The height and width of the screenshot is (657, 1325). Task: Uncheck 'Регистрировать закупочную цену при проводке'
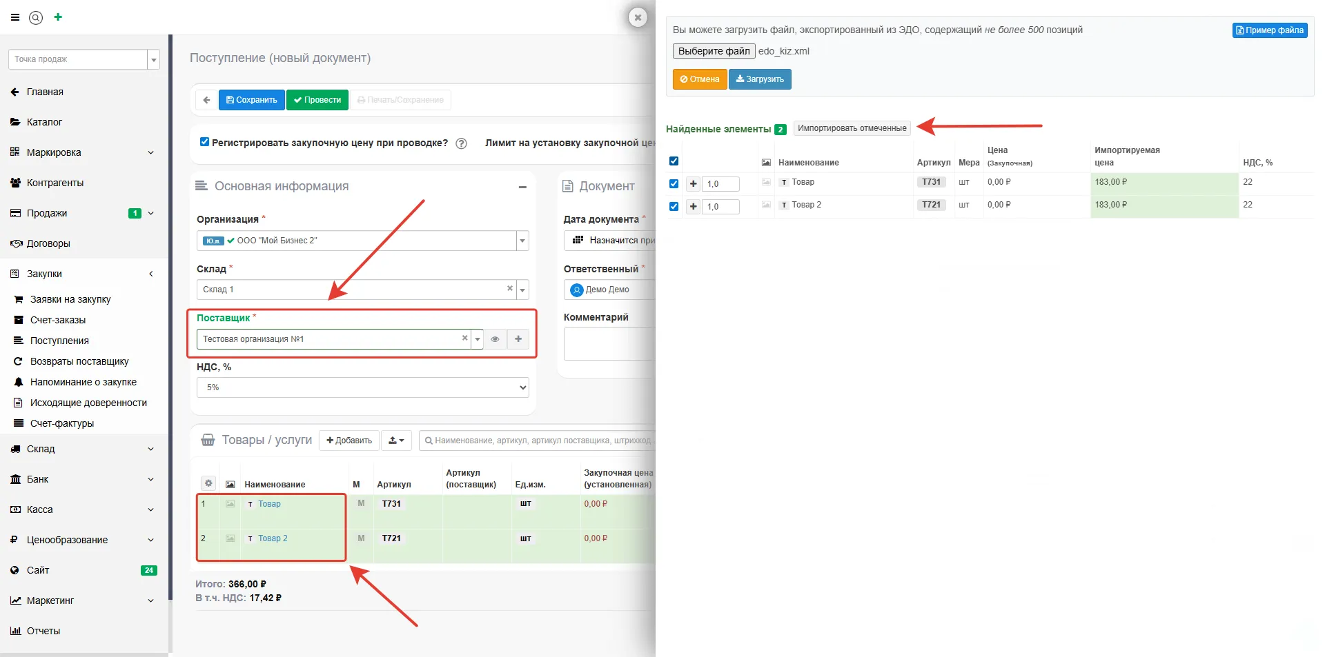204,142
